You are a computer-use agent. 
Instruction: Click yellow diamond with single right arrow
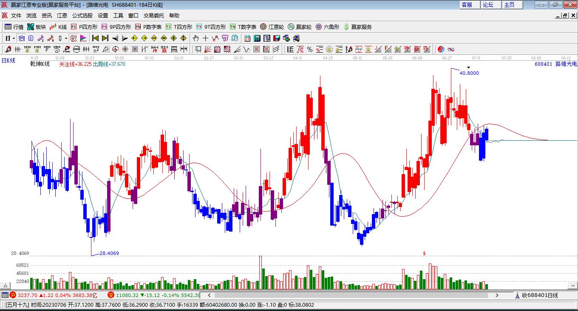[144, 38]
